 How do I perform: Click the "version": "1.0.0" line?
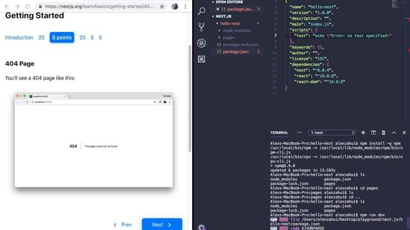[311, 13]
